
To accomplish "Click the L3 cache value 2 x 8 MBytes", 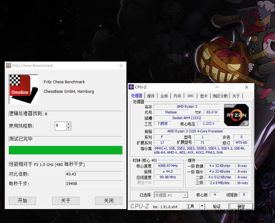I will [x=220, y=183].
